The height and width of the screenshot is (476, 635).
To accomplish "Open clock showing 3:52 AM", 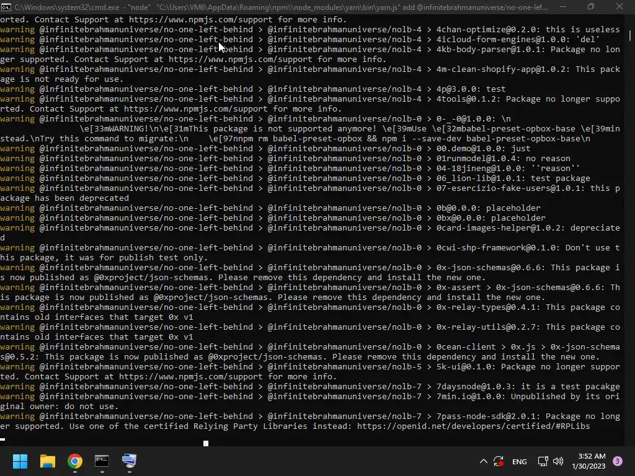I will [588, 461].
